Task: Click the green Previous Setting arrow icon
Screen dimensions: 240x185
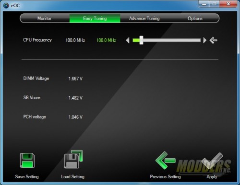Action: coord(166,161)
